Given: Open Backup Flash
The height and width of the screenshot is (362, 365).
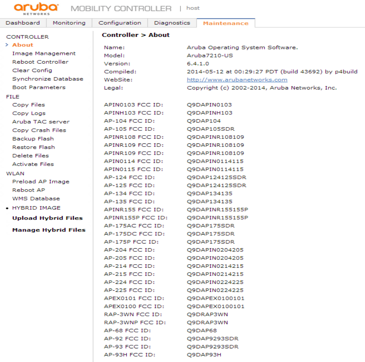Looking at the screenshot, I should coord(33,139).
